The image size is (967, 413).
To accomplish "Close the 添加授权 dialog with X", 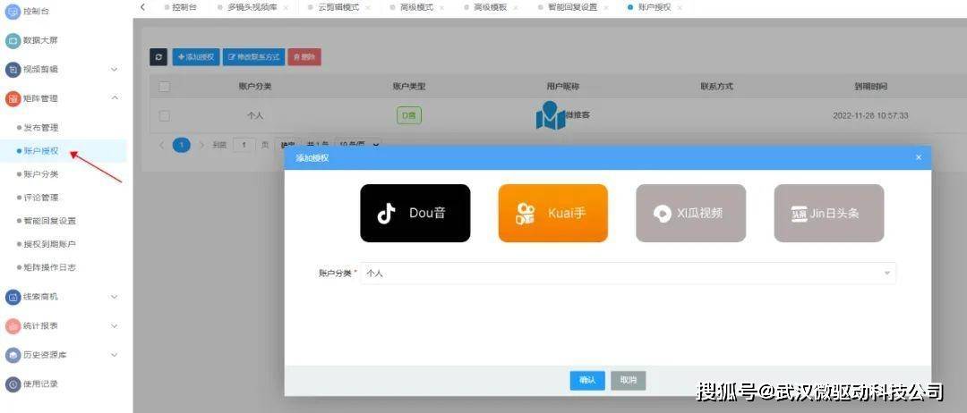I will point(919,157).
